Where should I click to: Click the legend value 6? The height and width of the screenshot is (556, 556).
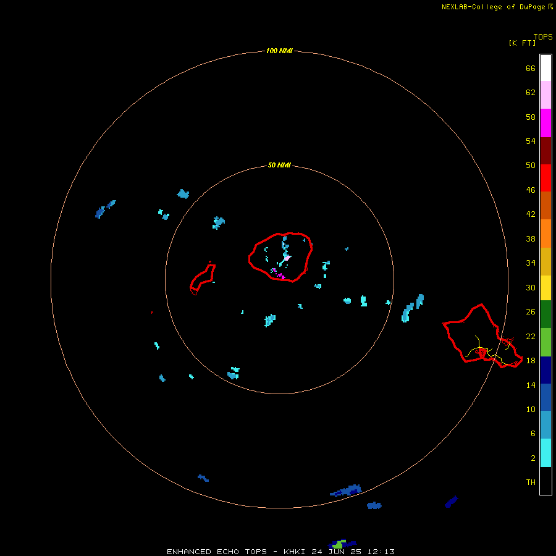click(533, 434)
